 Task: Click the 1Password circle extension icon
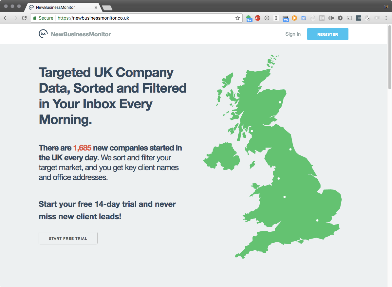tap(267, 18)
